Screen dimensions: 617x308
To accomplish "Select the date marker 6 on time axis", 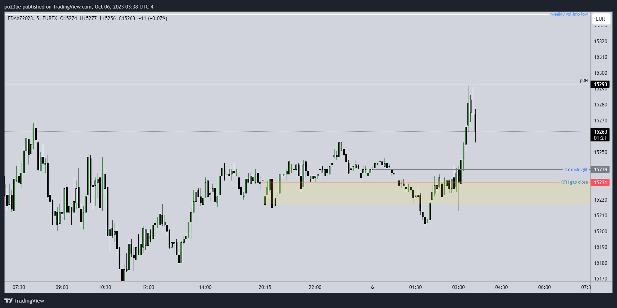I will (x=372, y=287).
